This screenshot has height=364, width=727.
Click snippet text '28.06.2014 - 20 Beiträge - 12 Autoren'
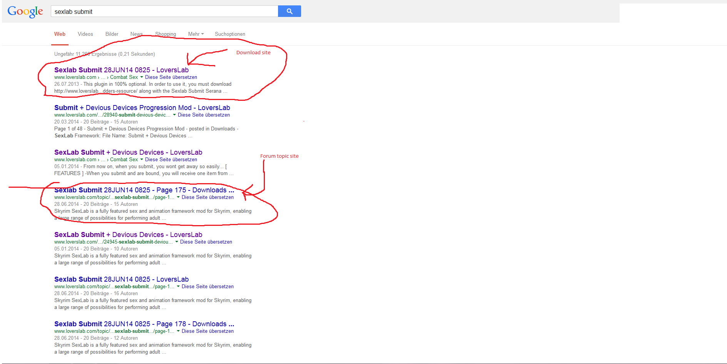click(x=96, y=338)
